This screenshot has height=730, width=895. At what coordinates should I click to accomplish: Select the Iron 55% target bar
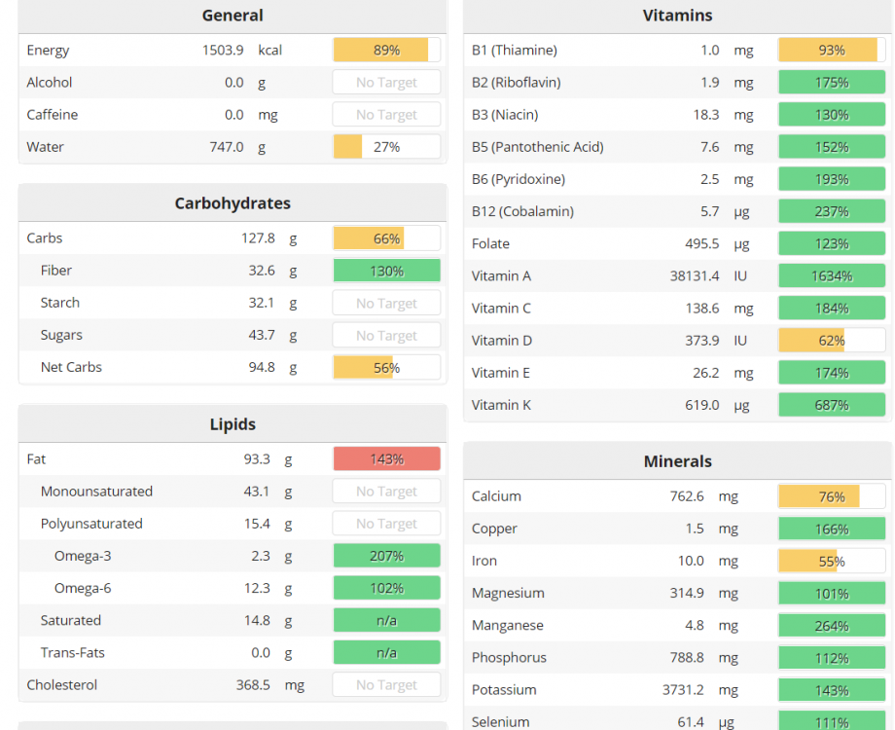coord(832,561)
